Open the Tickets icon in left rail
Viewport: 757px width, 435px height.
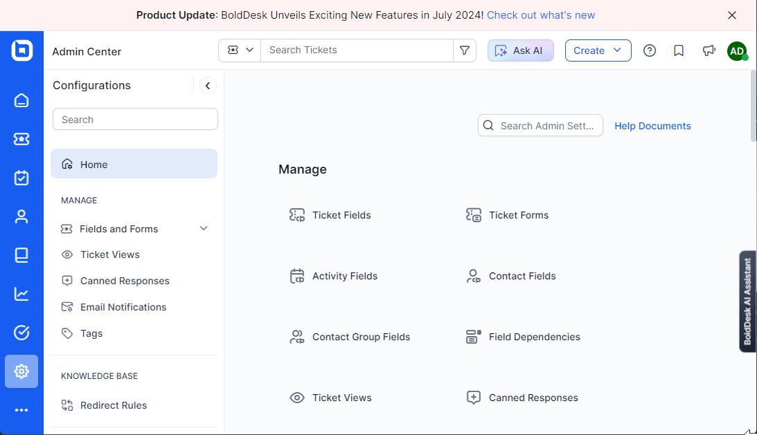21,140
